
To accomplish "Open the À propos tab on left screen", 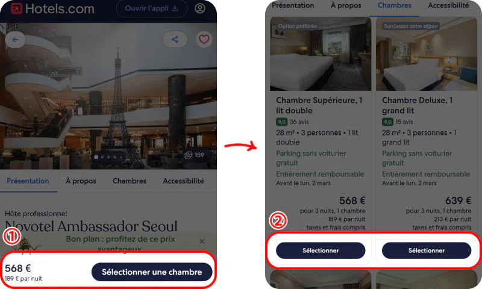I will click(81, 181).
